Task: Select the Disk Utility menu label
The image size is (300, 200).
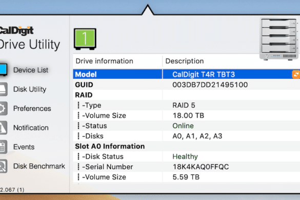Action: click(x=30, y=89)
